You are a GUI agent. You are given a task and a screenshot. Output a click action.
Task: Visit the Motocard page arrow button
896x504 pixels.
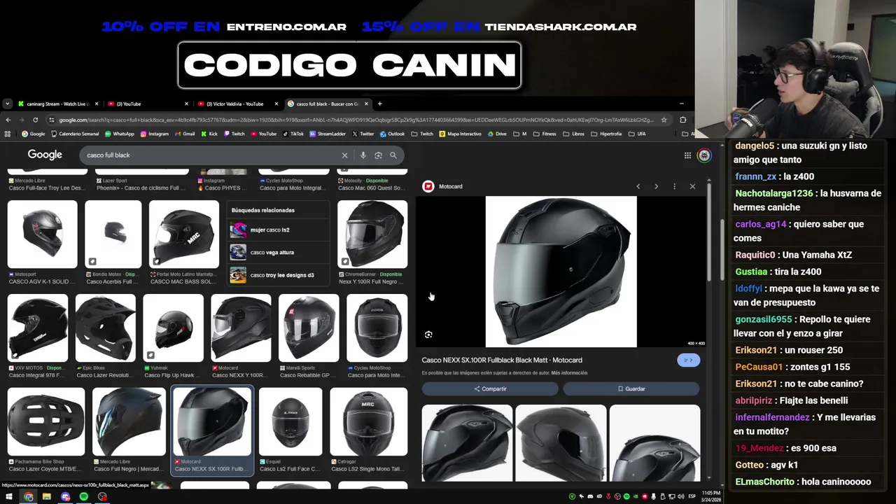coord(689,360)
